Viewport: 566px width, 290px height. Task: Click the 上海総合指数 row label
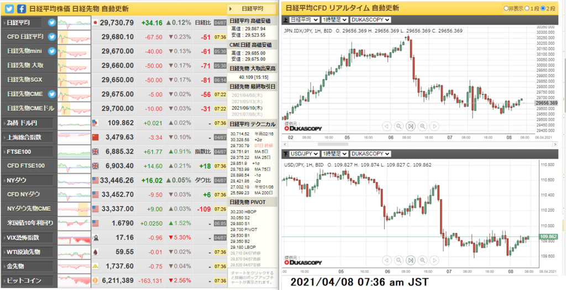coord(28,137)
